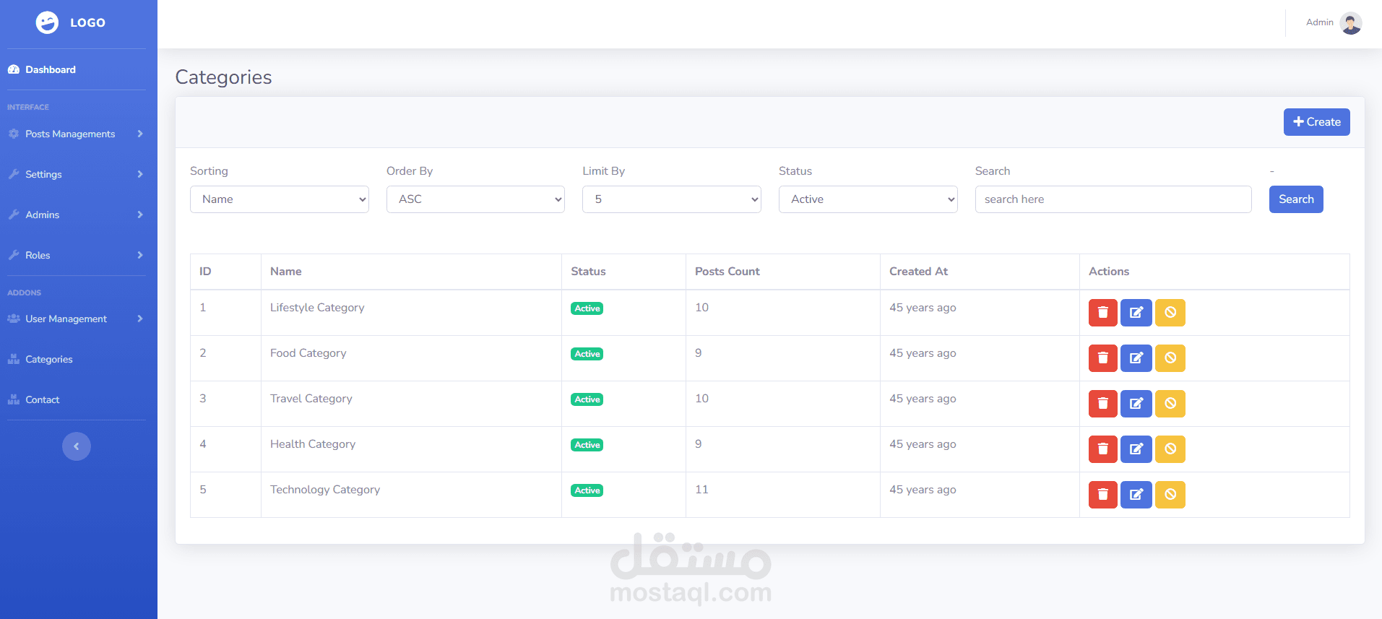Open the Admins menu item
The width and height of the screenshot is (1382, 619).
coord(43,215)
